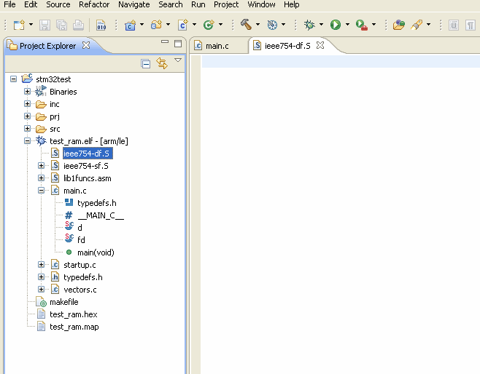Open the Project menu
Screen dimensions: 480x374
pyautogui.click(x=226, y=4)
